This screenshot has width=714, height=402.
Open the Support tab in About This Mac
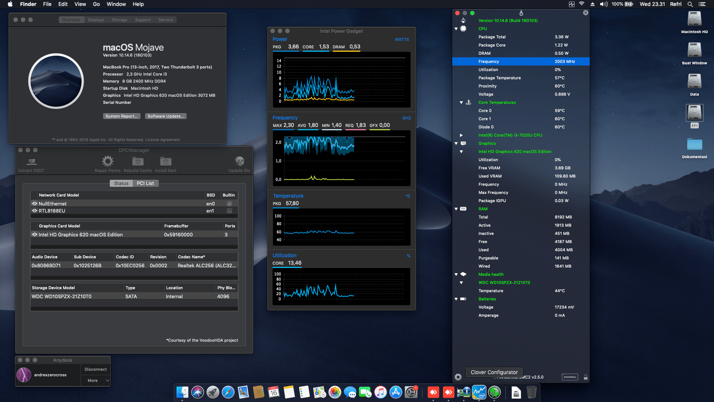[143, 20]
